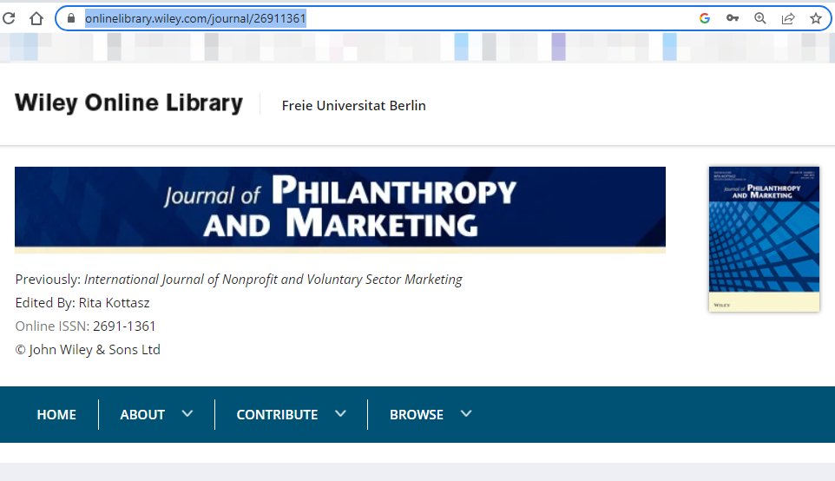Viewport: 835px width, 481px height.
Task: Go to the HOME navigation item
Action: 56,414
